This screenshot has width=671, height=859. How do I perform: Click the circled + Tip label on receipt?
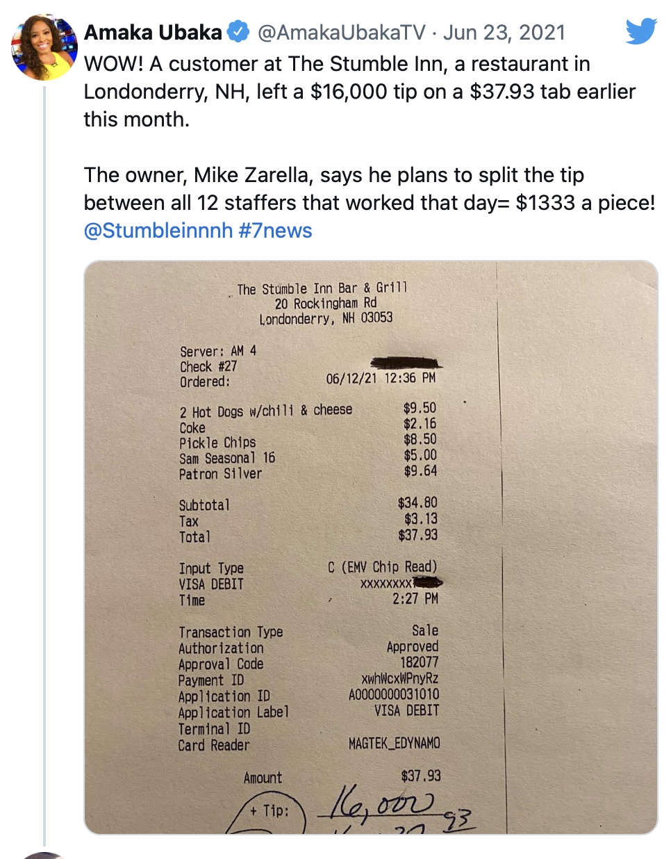click(269, 812)
